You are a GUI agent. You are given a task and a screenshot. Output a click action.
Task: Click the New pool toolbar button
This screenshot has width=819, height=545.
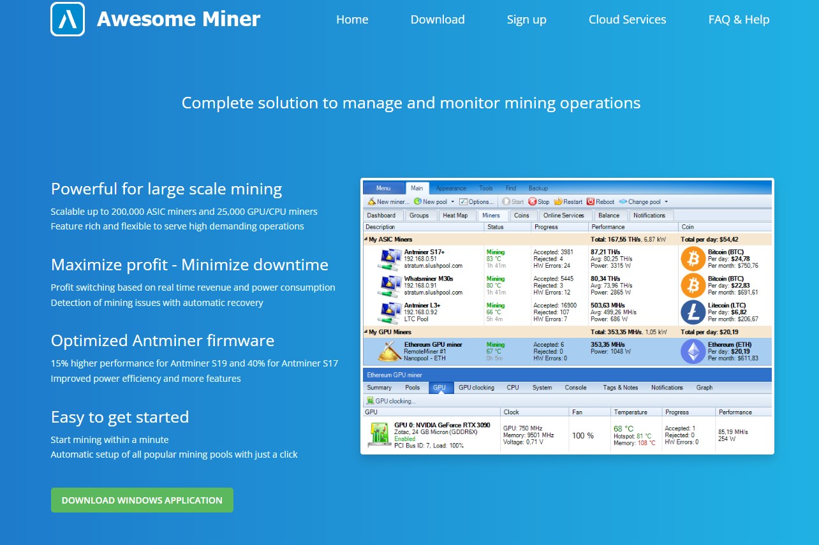(x=435, y=201)
